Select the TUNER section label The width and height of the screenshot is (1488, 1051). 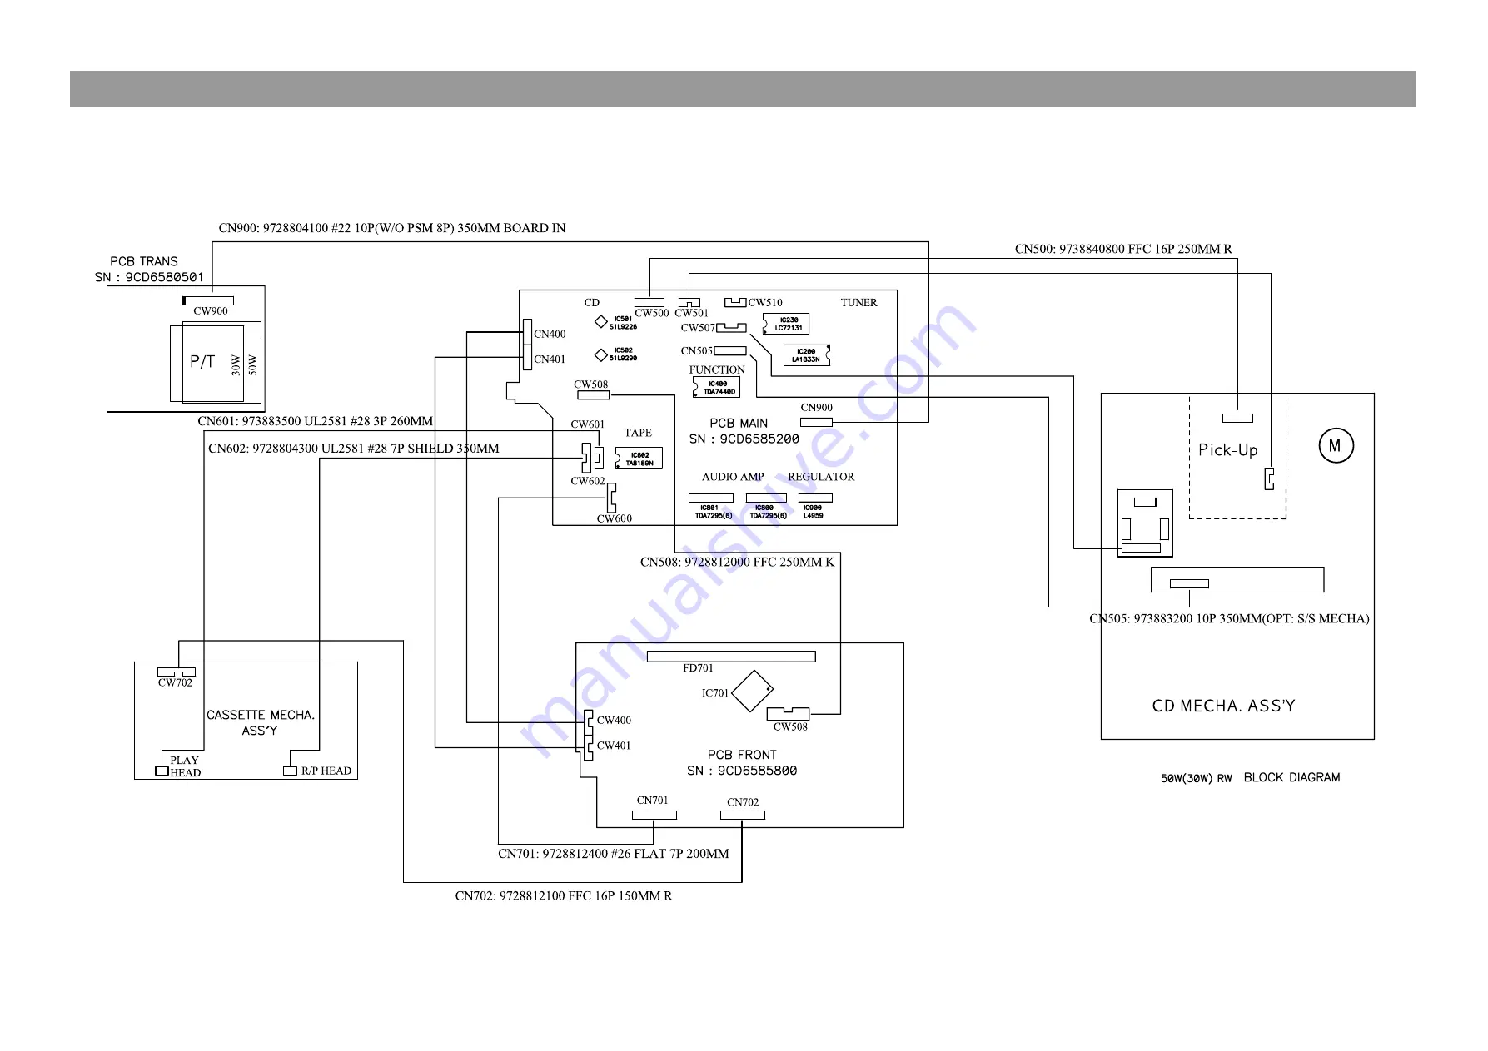click(x=858, y=303)
